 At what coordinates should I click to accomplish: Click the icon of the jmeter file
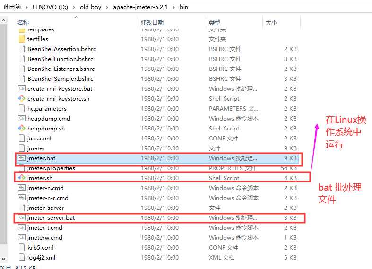point(22,148)
